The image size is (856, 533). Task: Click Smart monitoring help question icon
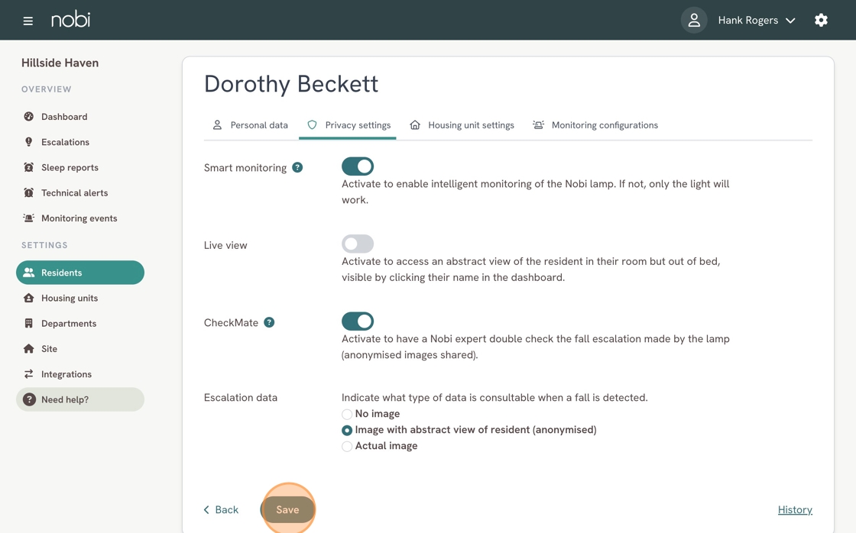297,168
